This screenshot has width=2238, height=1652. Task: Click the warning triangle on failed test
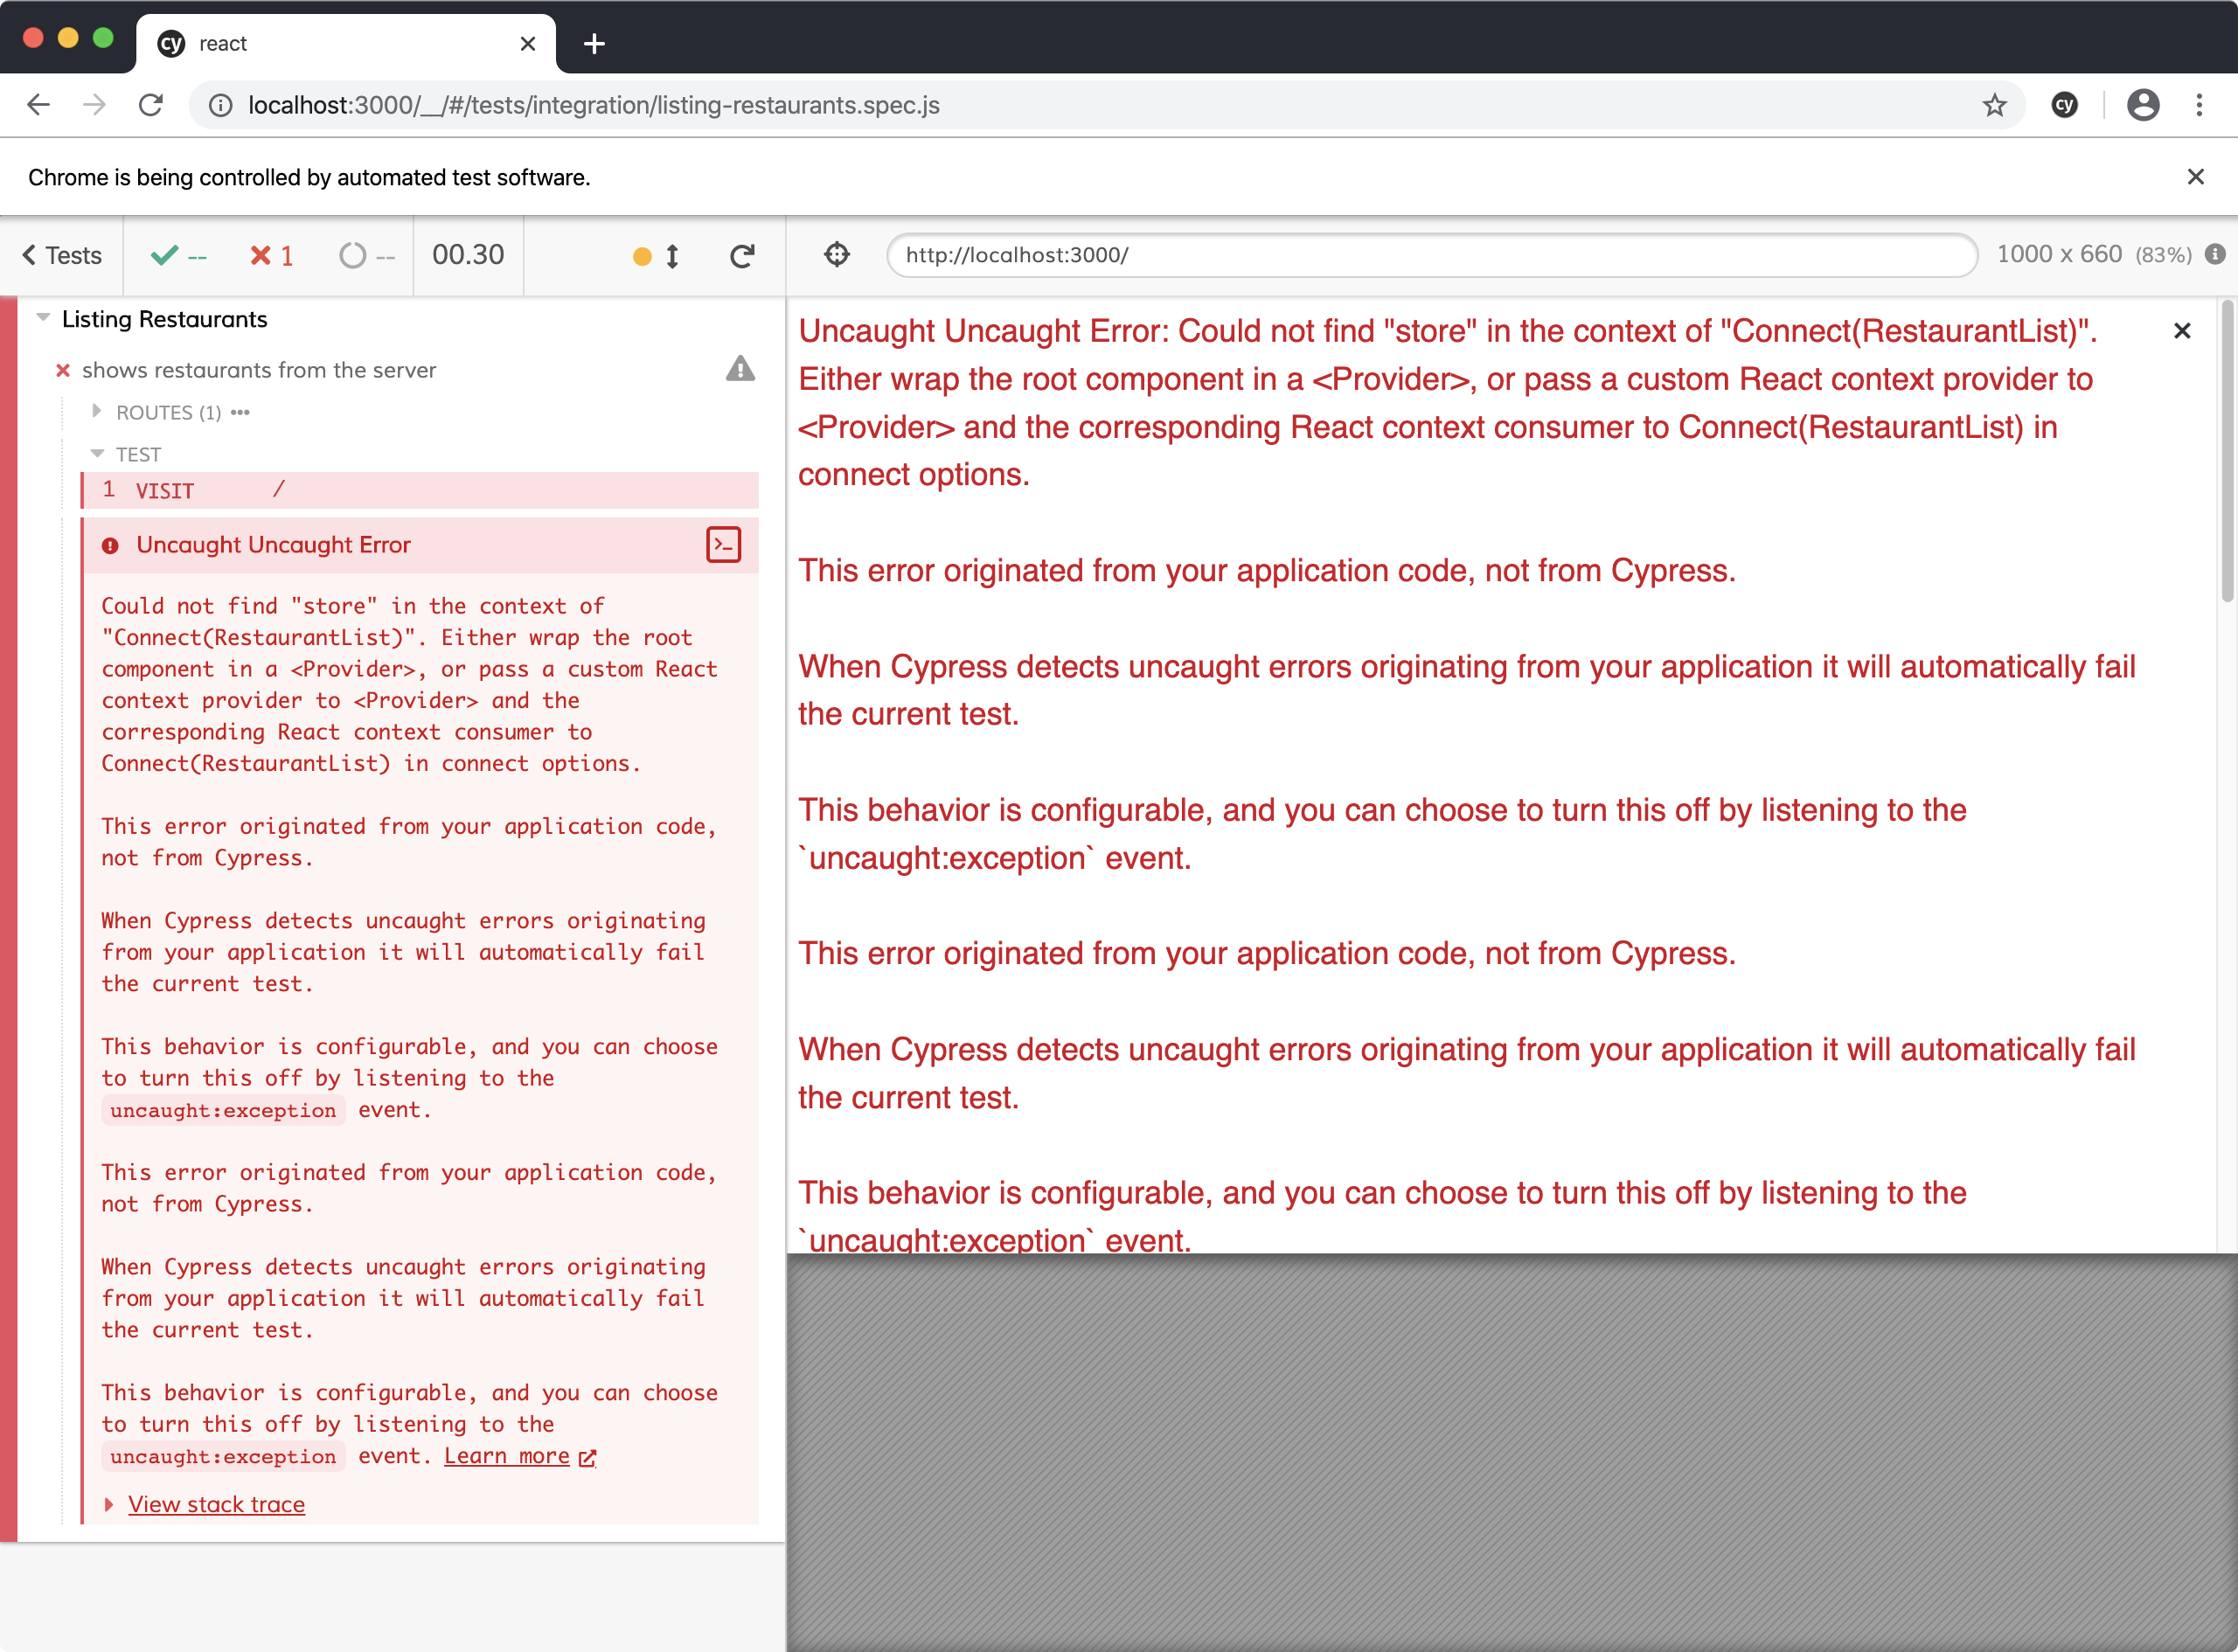pyautogui.click(x=740, y=369)
